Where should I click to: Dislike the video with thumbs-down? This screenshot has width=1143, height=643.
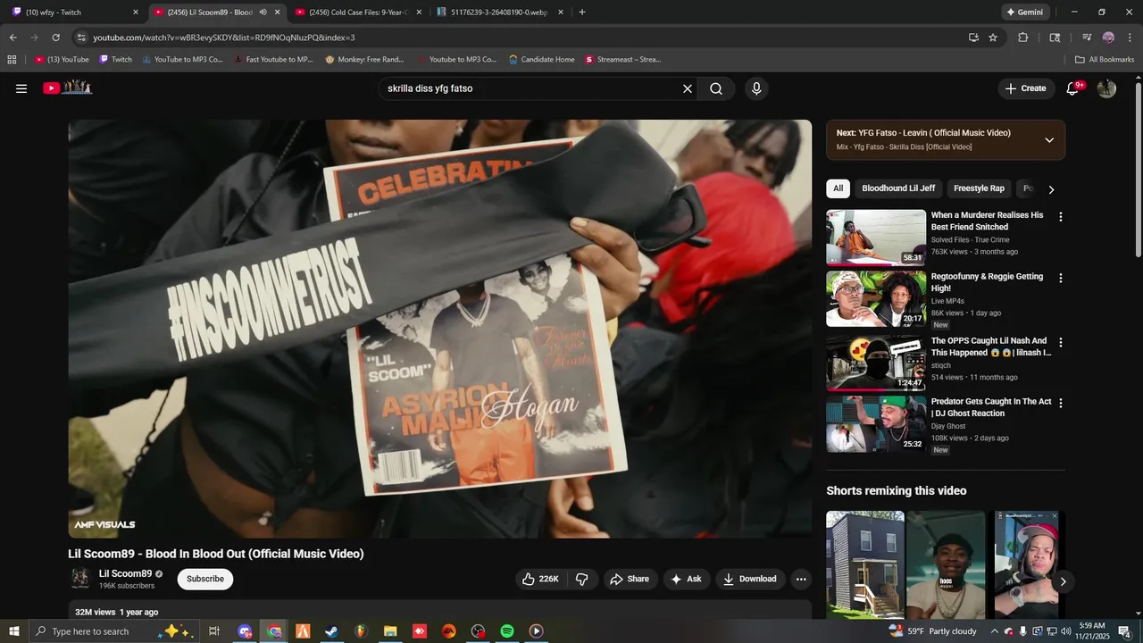(581, 579)
